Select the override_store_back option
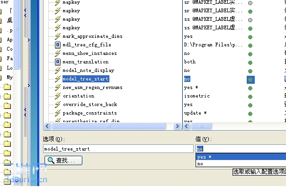The height and width of the screenshot is (187, 286). point(90,105)
